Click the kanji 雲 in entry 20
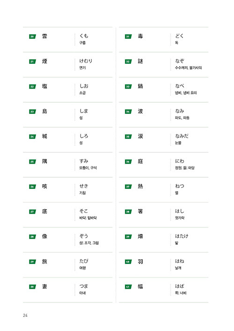This screenshot has height=331, width=234. point(44,36)
